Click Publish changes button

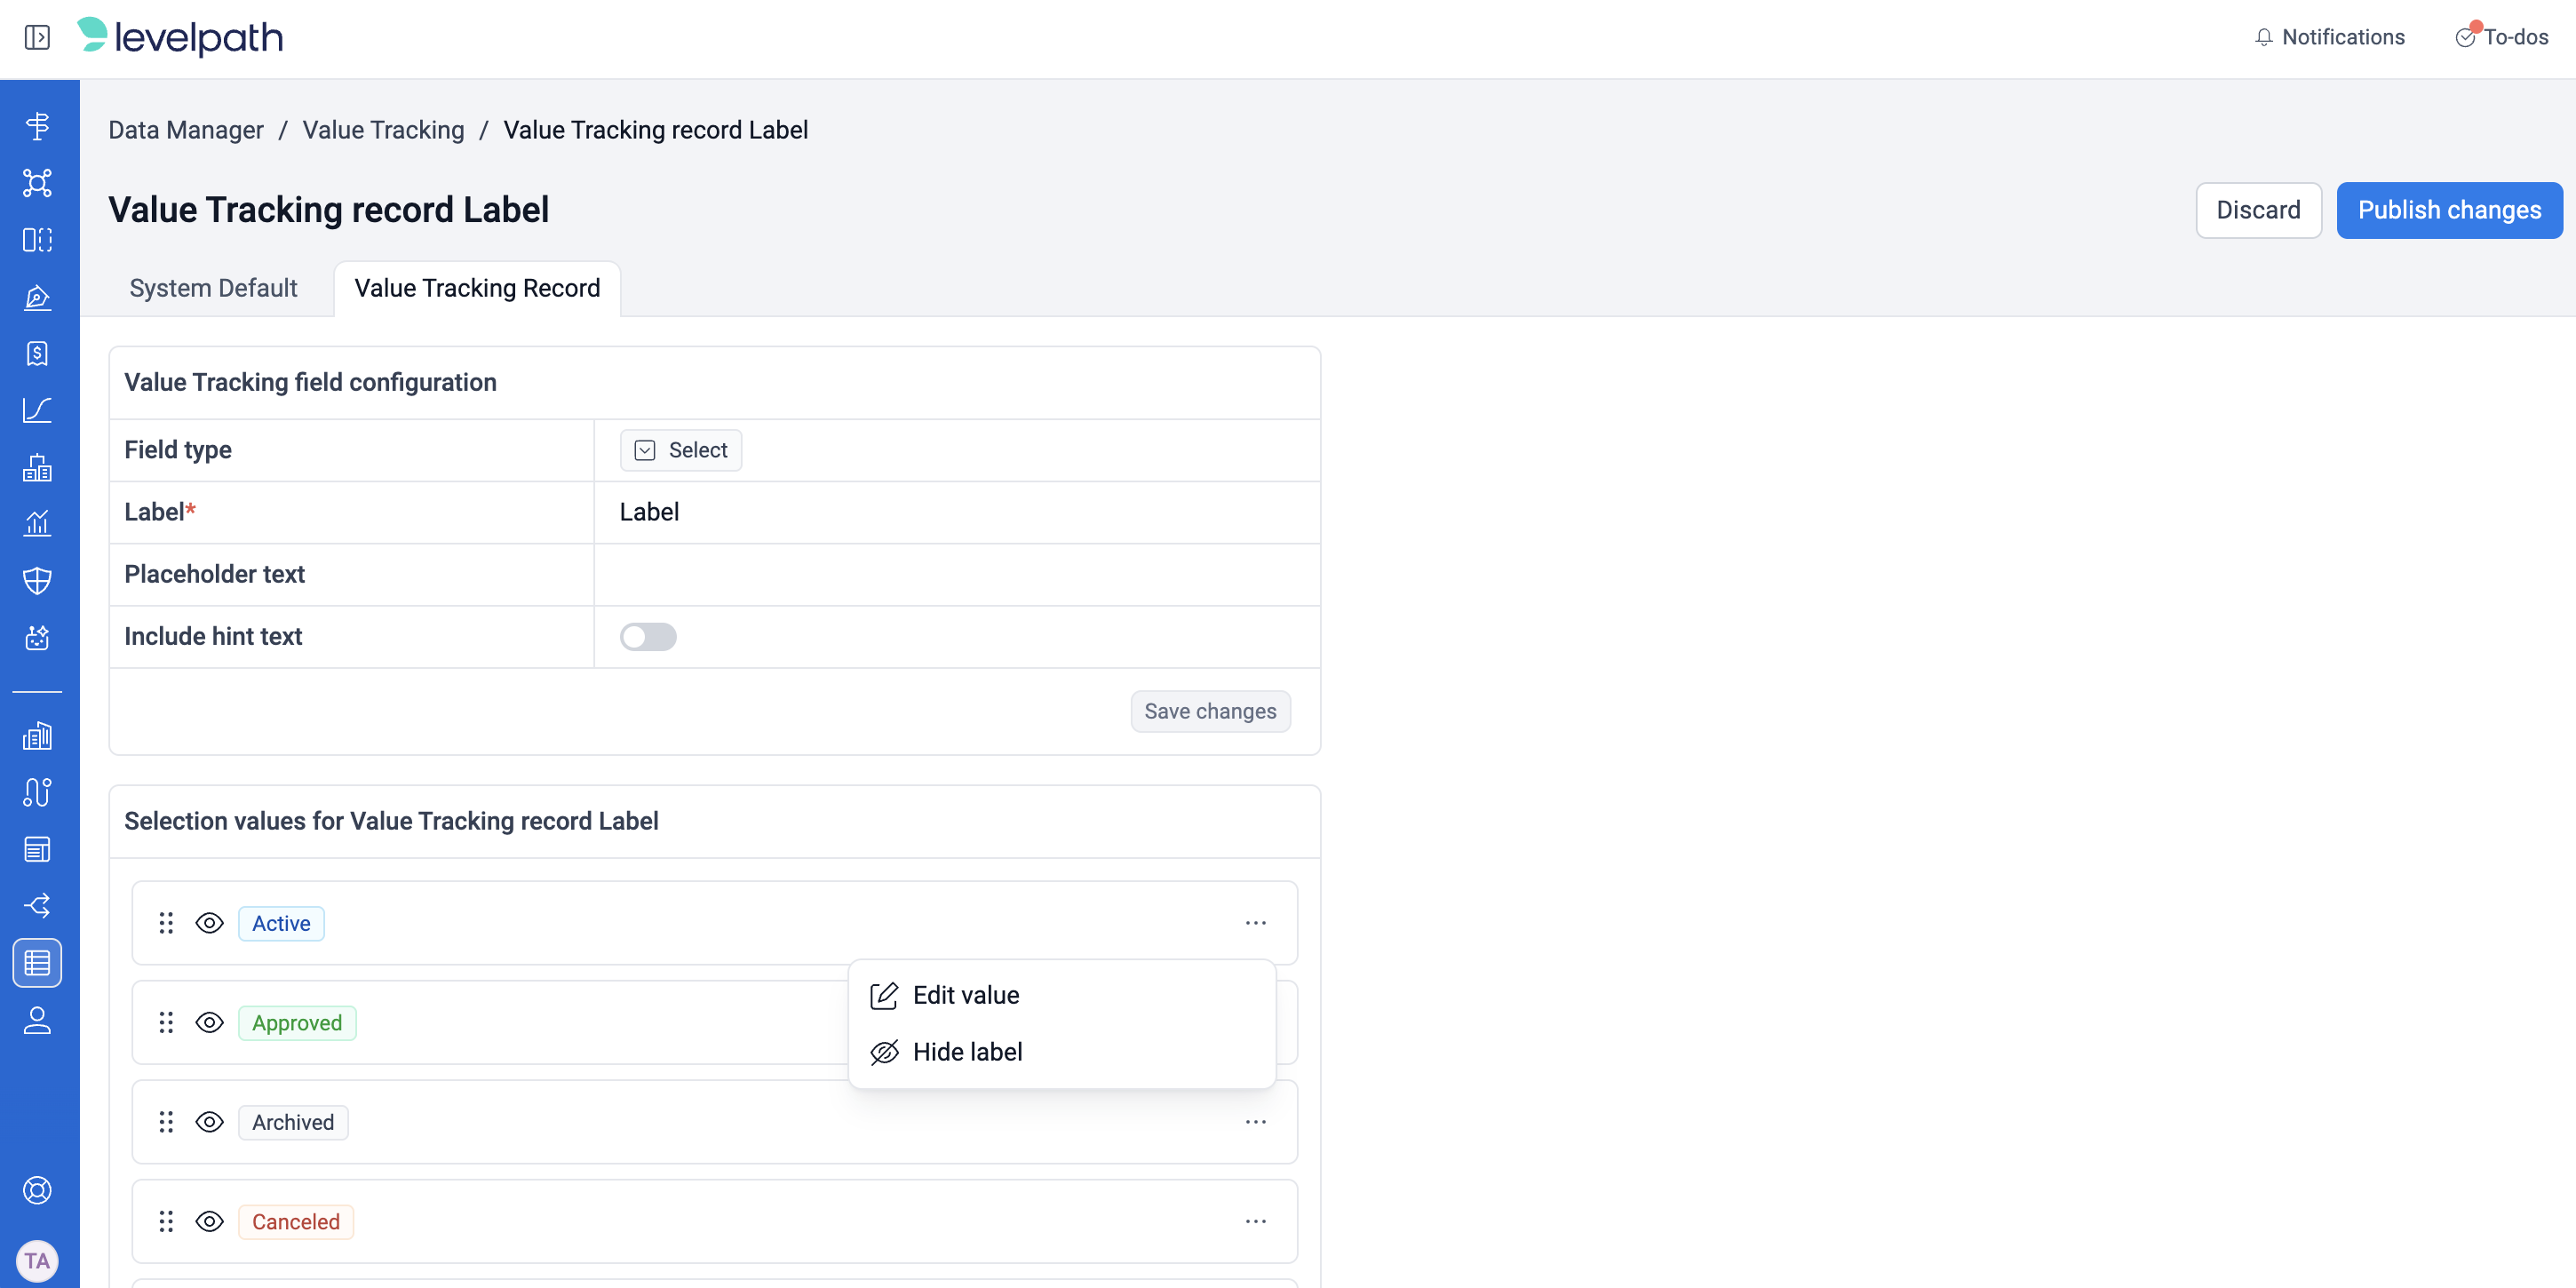click(2449, 210)
